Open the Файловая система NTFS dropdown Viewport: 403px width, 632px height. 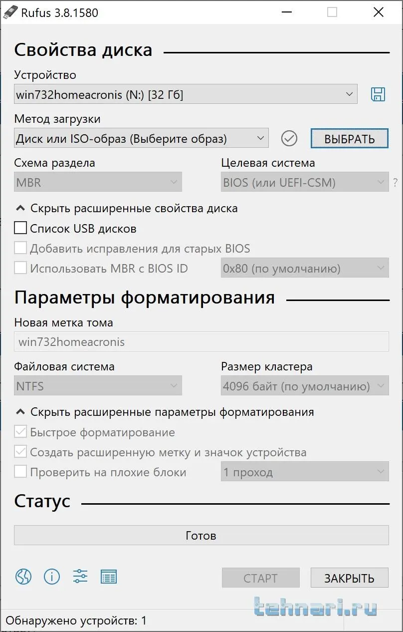click(x=98, y=386)
